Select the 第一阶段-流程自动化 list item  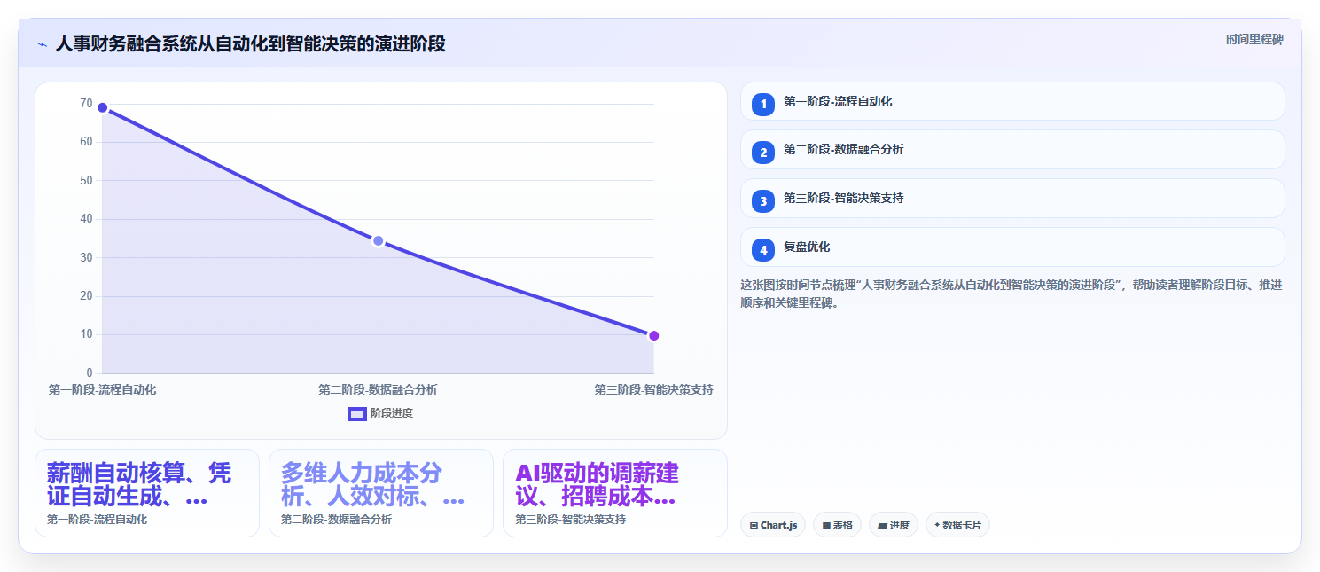pos(1012,101)
